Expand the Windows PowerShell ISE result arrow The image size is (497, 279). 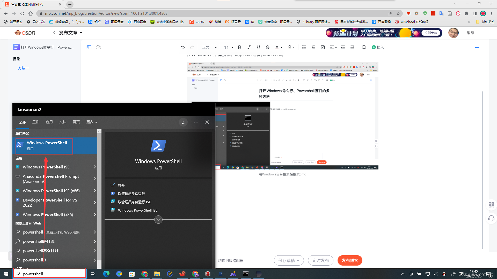coord(95,167)
